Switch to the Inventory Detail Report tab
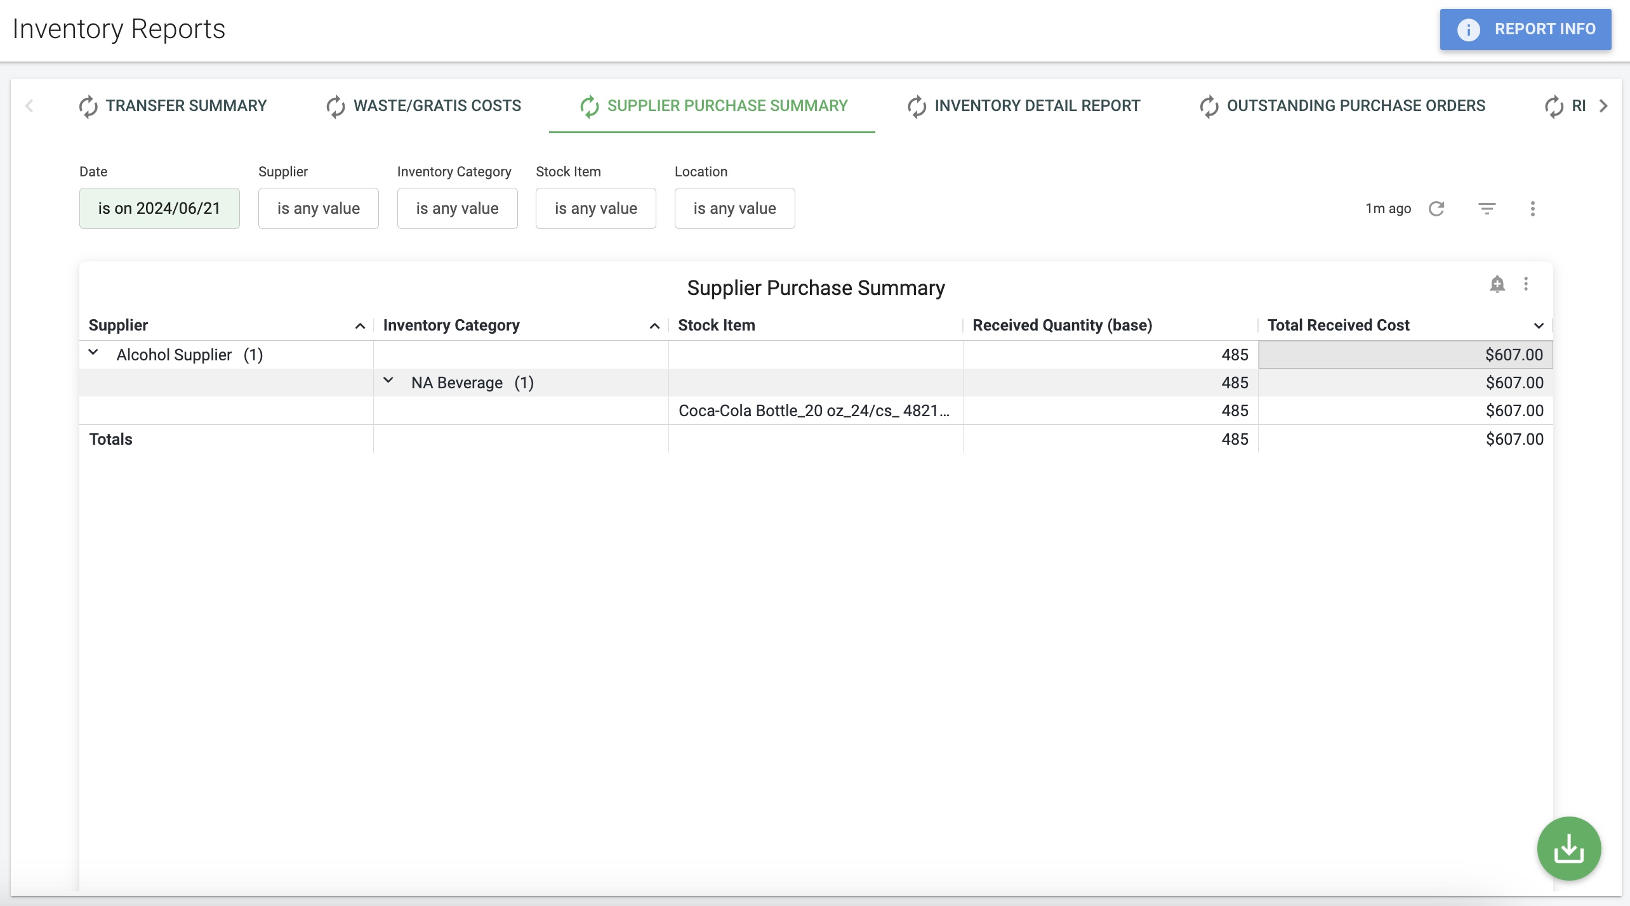The width and height of the screenshot is (1630, 906). 1037,106
